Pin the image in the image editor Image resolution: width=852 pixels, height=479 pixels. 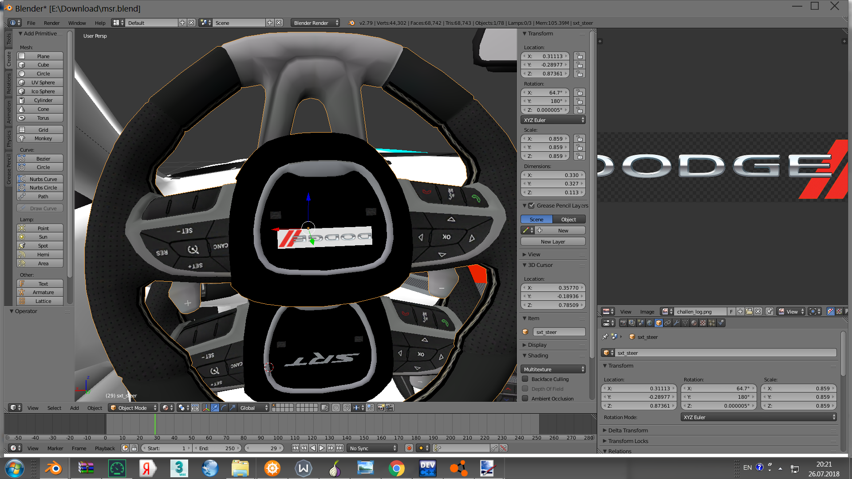pyautogui.click(x=769, y=311)
